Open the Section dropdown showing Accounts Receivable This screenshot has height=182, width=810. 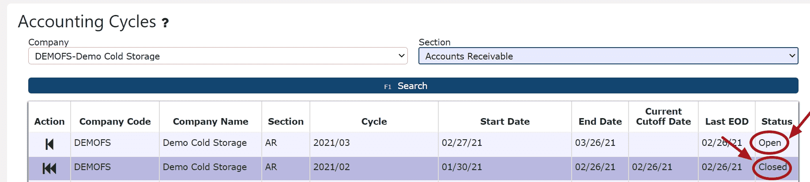(608, 56)
